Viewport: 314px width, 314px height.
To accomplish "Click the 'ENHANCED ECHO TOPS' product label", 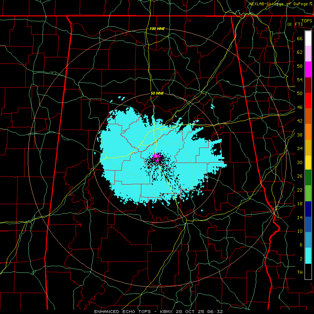I will point(122,312).
